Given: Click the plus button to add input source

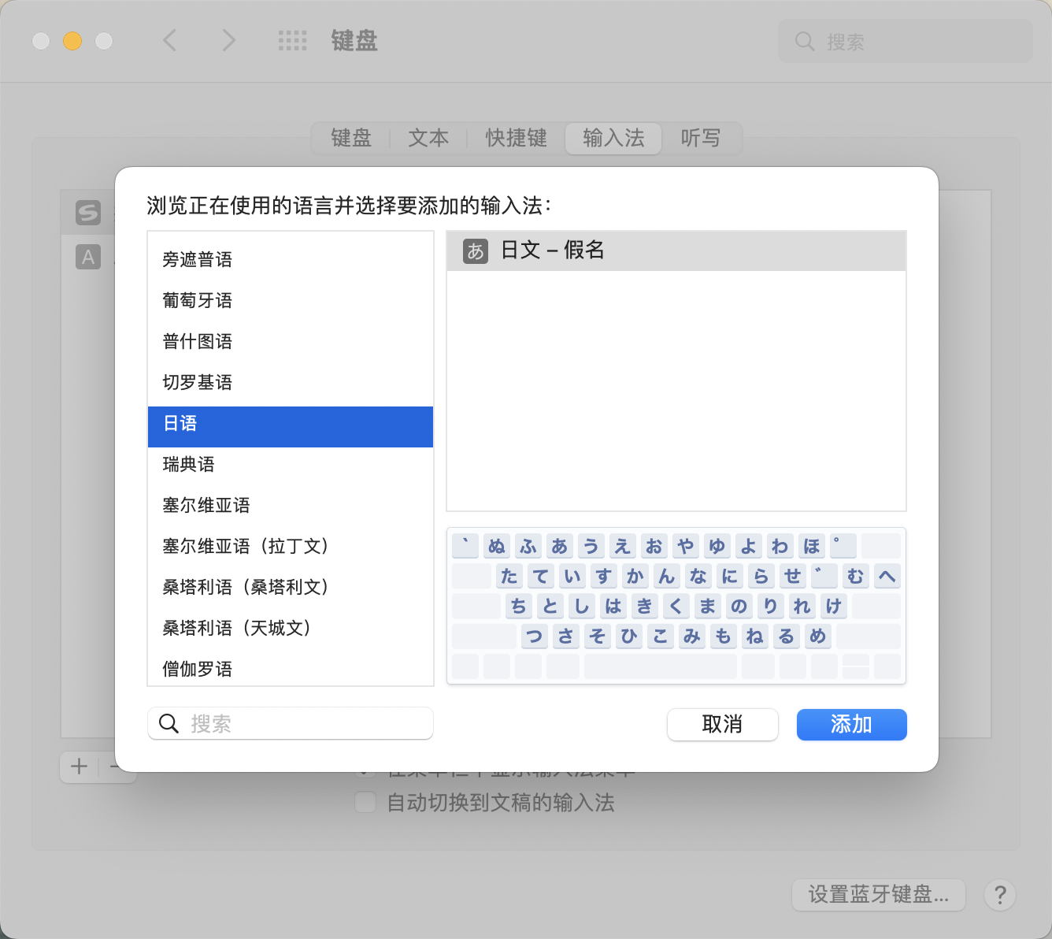Looking at the screenshot, I should [80, 766].
